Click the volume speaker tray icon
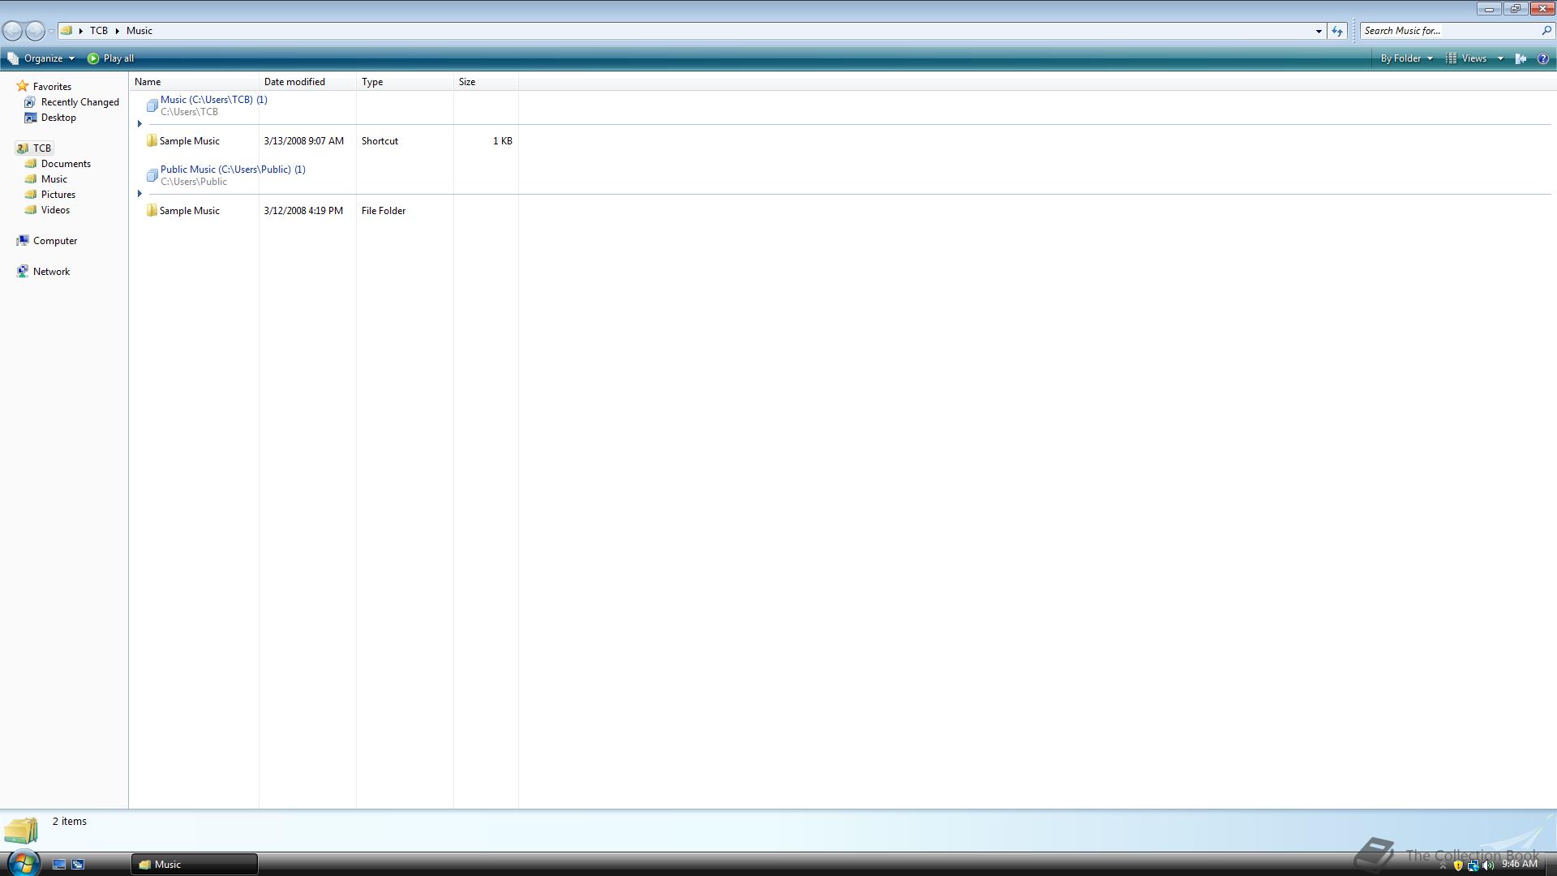The width and height of the screenshot is (1557, 876). tap(1487, 865)
